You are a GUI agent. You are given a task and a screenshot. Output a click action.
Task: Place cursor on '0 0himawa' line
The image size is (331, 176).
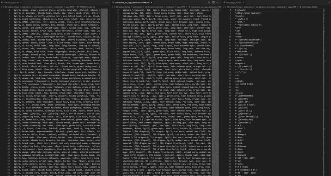pyautogui.click(x=241, y=146)
